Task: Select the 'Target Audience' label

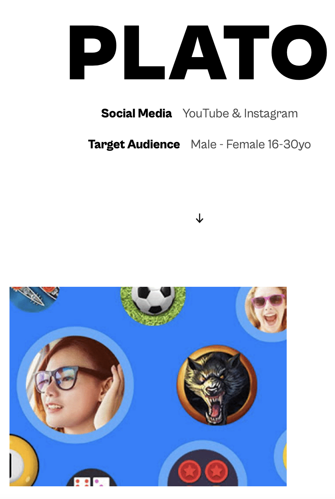Action: [134, 144]
